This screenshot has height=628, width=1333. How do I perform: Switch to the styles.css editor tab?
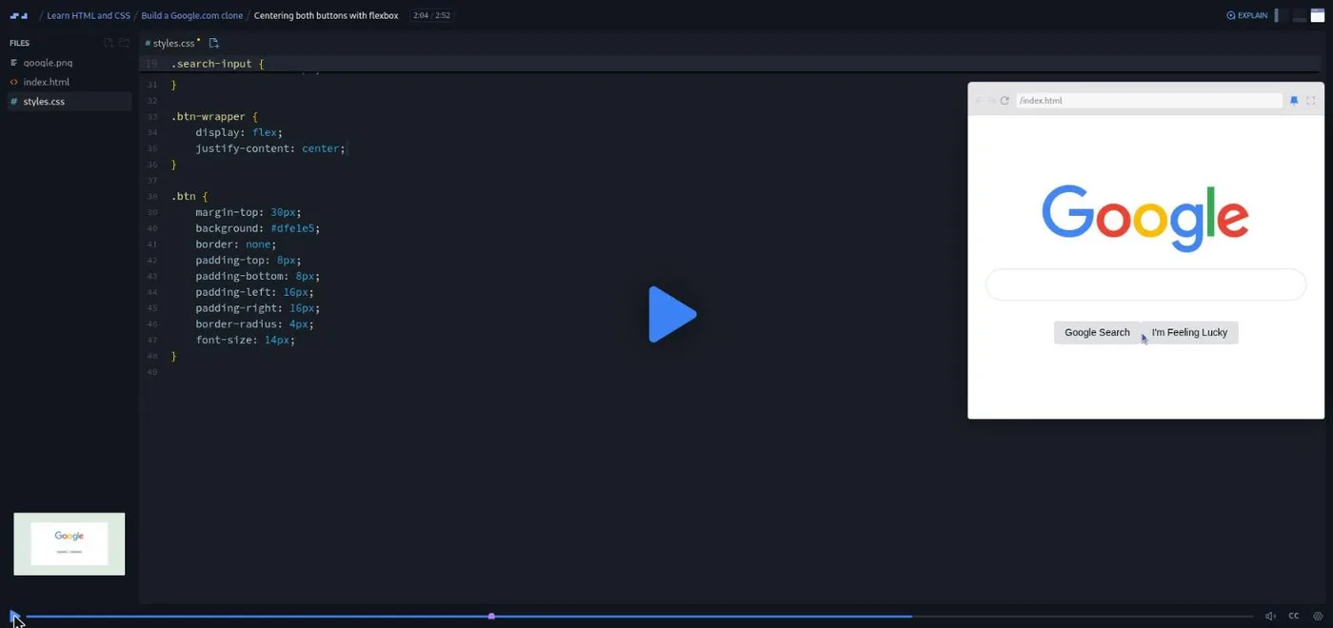[x=172, y=43]
